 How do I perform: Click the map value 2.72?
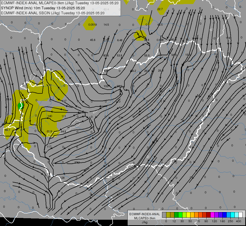point(106,40)
